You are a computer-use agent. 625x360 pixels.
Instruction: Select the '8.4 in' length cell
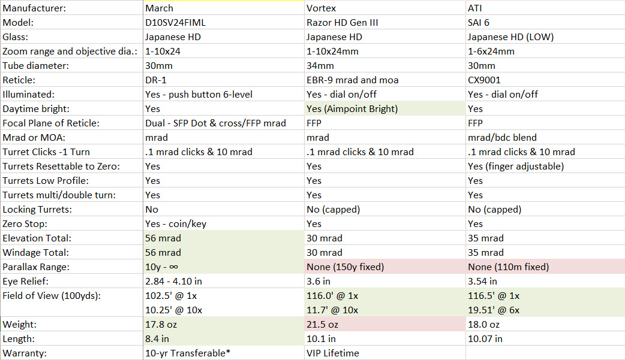click(x=224, y=338)
